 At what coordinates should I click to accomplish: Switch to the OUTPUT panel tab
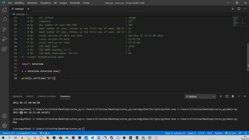coord(30,96)
